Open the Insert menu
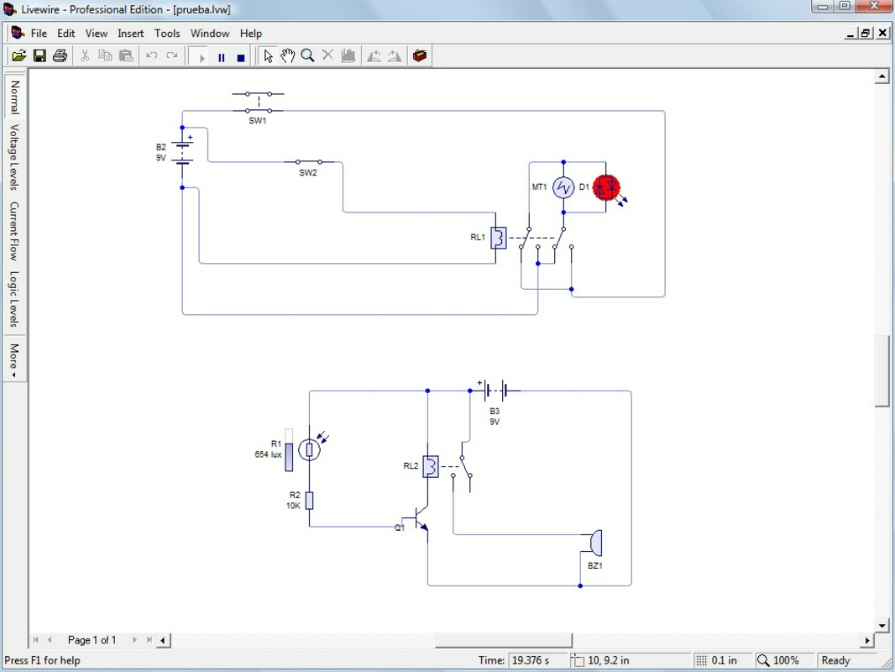895x672 pixels. [131, 33]
